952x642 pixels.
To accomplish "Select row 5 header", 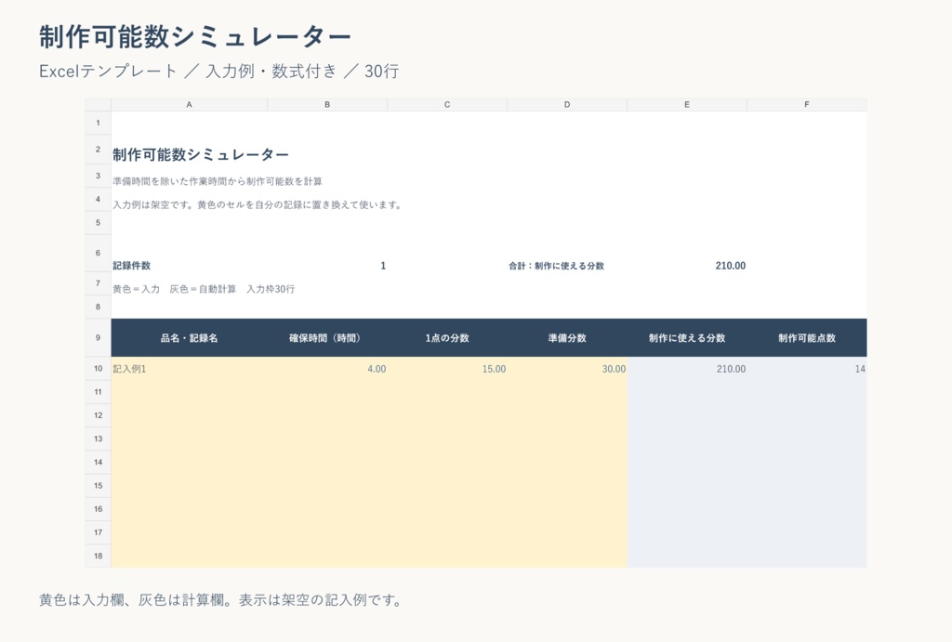I will click(x=98, y=223).
